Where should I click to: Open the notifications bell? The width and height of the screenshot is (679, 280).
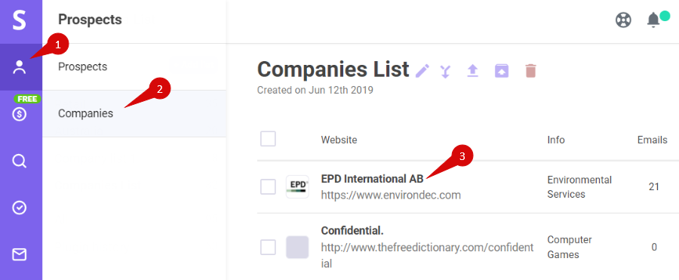[x=653, y=20]
